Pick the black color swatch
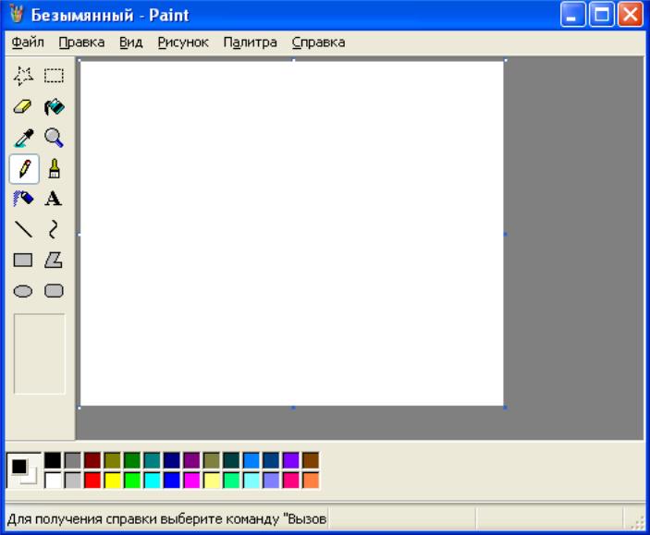 [x=53, y=460]
